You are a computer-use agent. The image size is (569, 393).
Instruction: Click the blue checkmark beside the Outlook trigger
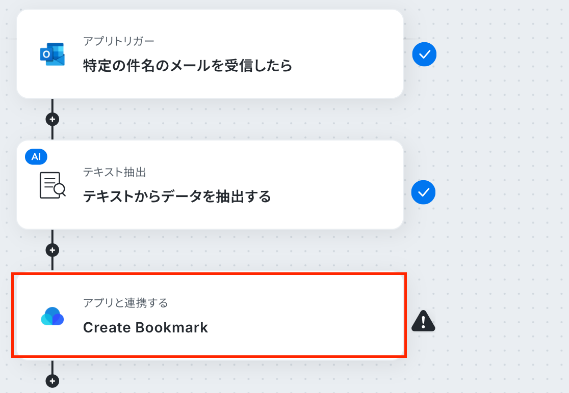pyautogui.click(x=424, y=54)
